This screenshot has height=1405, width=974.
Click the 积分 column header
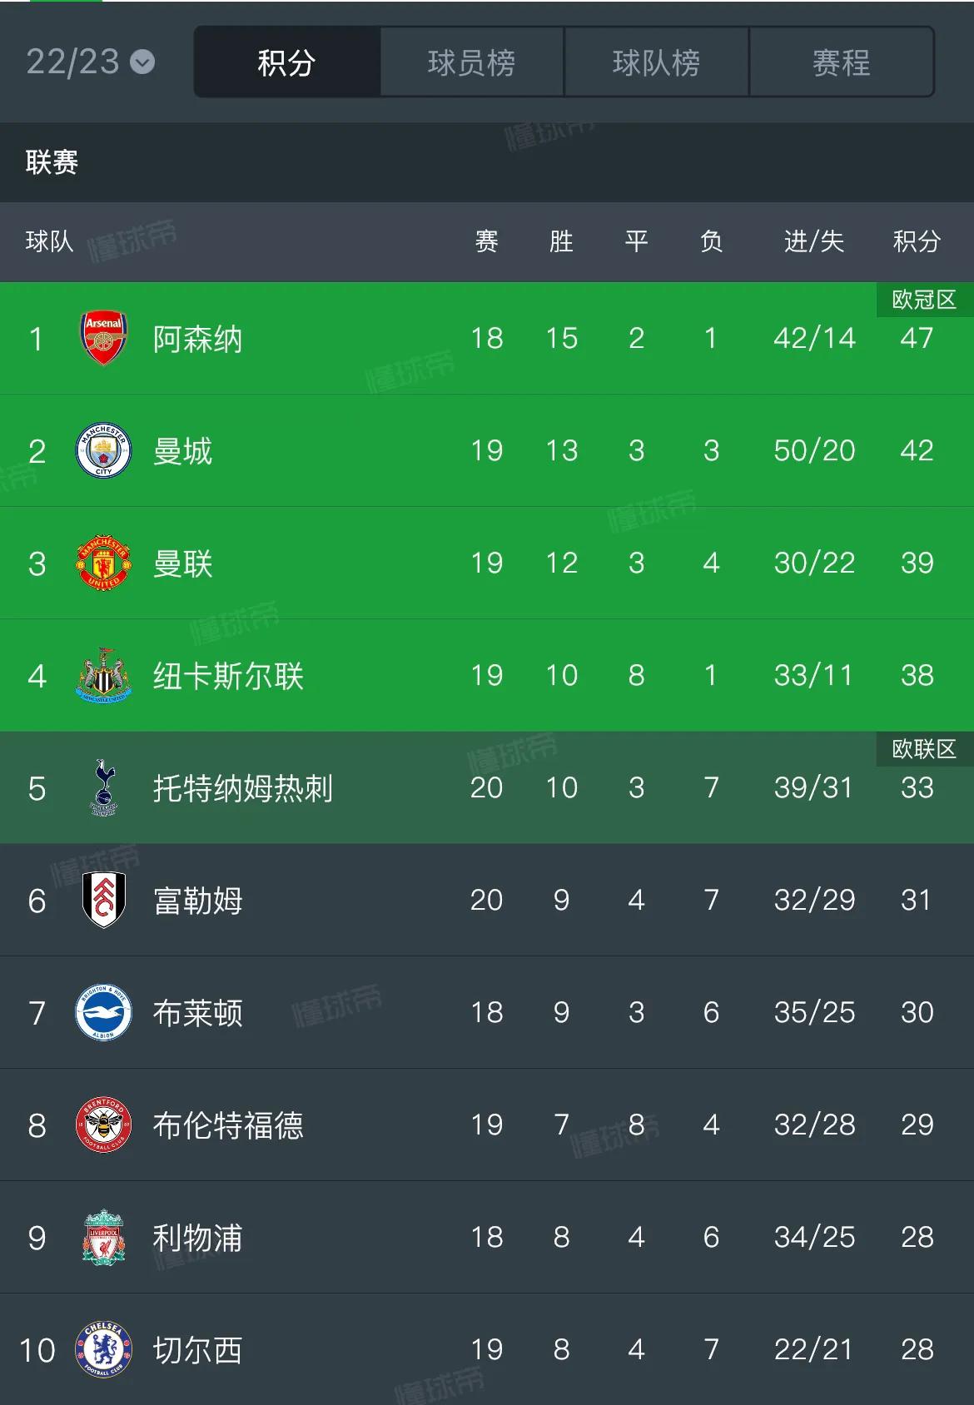917,241
